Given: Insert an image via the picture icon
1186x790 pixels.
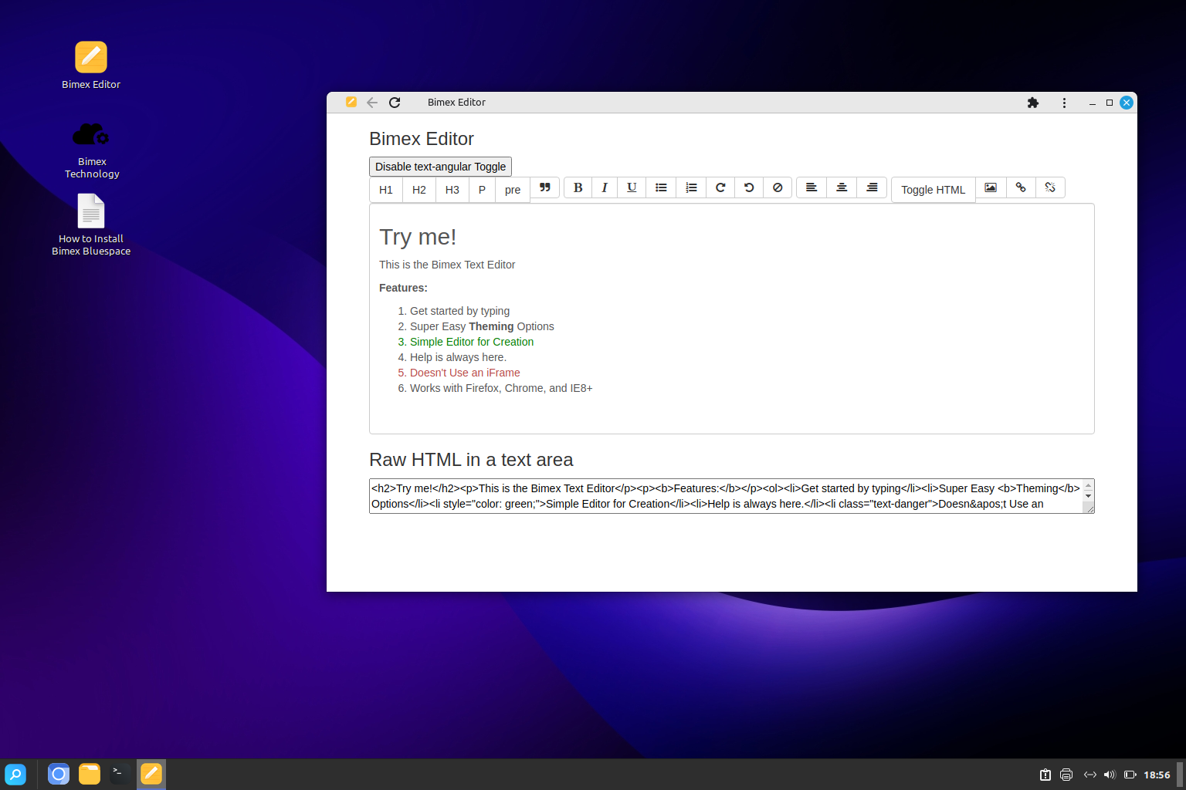Looking at the screenshot, I should 991,187.
